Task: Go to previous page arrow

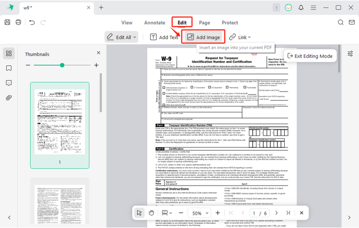Action: [243, 213]
